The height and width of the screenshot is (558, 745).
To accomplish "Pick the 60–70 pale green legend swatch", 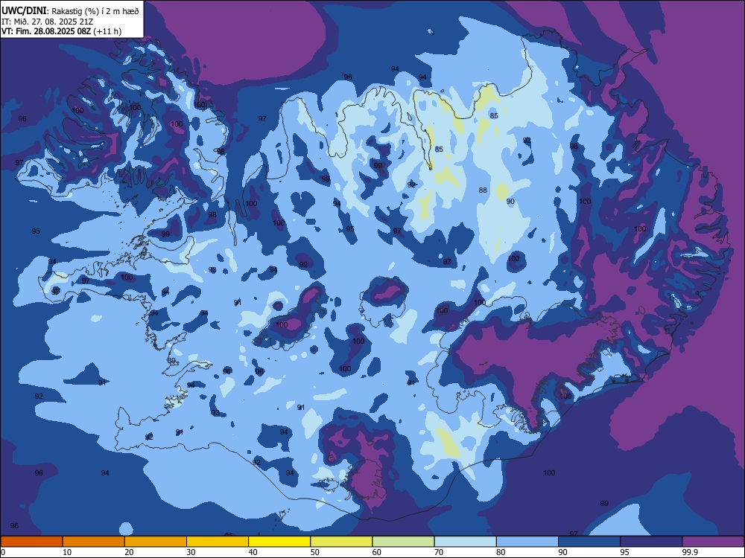I will click(403, 542).
